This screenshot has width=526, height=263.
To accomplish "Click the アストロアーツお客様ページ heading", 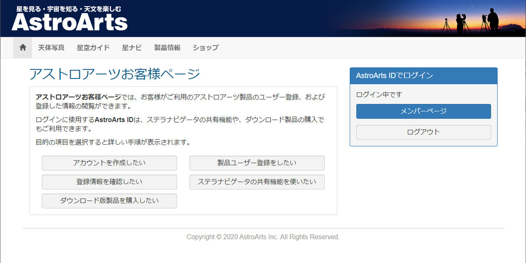I will 115,74.
